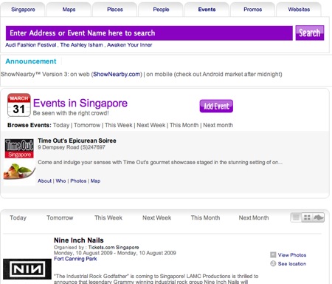332x284 pixels.
Task: Open the Promos tab
Action: (253, 10)
